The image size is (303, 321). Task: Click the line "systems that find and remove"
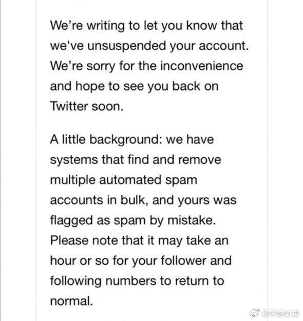click(136, 159)
